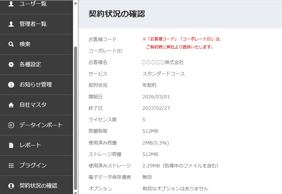This screenshot has height=194, width=282.
Task: Click the document icon for レポート
Action: click(11, 145)
